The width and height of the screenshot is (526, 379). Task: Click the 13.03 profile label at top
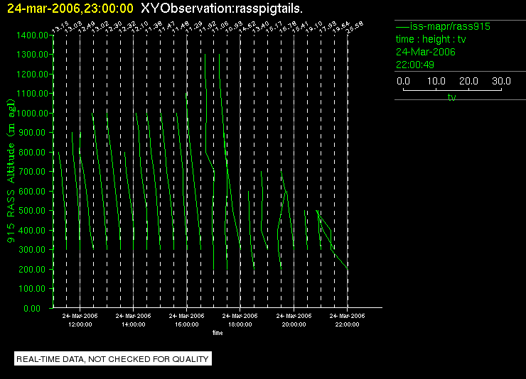click(x=73, y=27)
